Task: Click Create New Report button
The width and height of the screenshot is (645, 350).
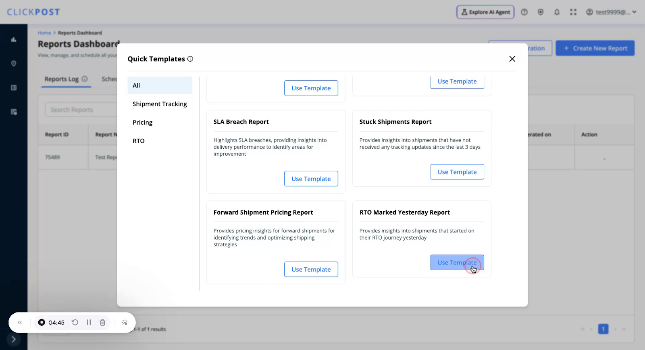Action: [595, 48]
